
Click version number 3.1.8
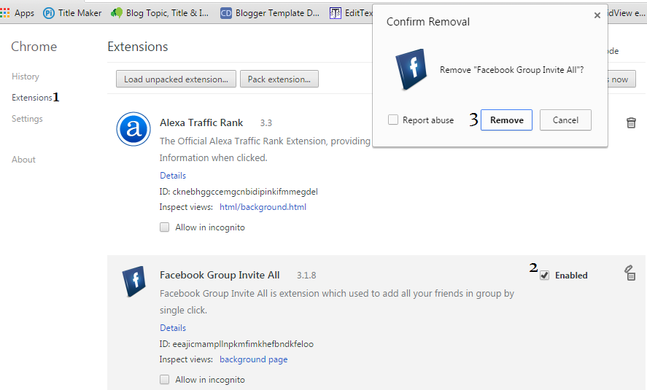(306, 276)
